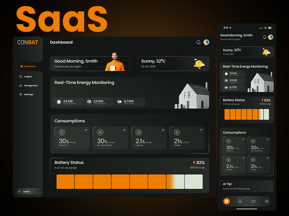Click the mobile 8.7 KW battery storage chip
This screenshot has height=216, width=289.
(234, 88)
